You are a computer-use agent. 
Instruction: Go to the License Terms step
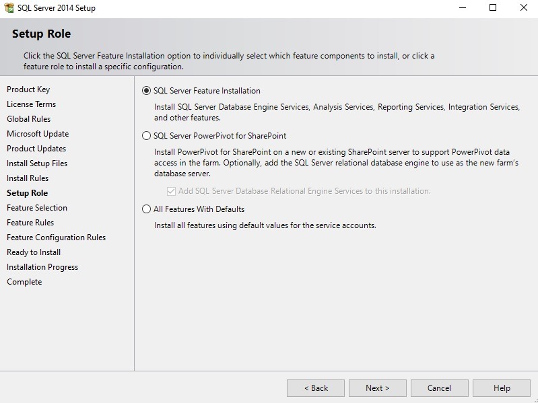(x=31, y=104)
